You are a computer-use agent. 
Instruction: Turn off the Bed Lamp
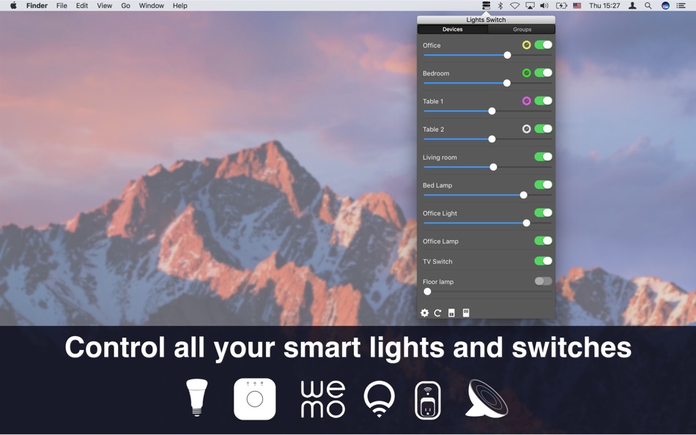point(543,185)
